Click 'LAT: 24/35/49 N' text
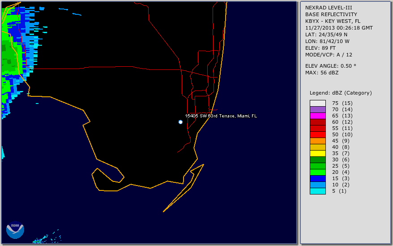This screenshot has width=393, height=246. pyautogui.click(x=326, y=35)
